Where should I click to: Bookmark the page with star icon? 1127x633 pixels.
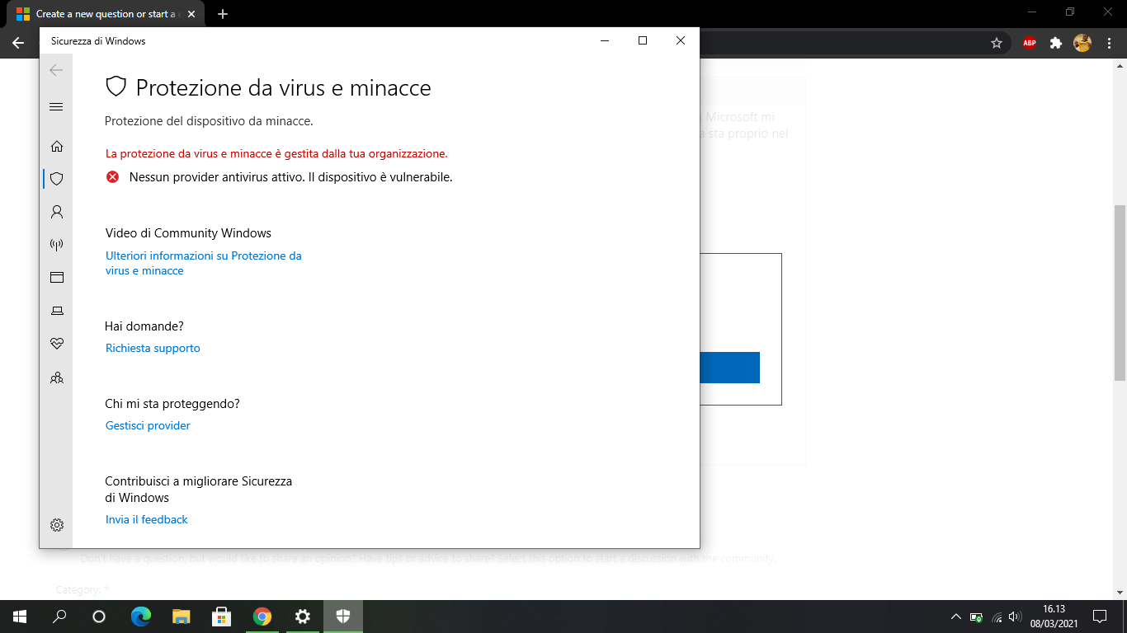(996, 43)
